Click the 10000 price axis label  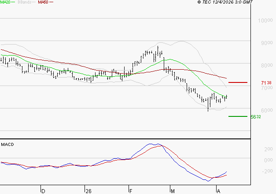click(x=265, y=20)
